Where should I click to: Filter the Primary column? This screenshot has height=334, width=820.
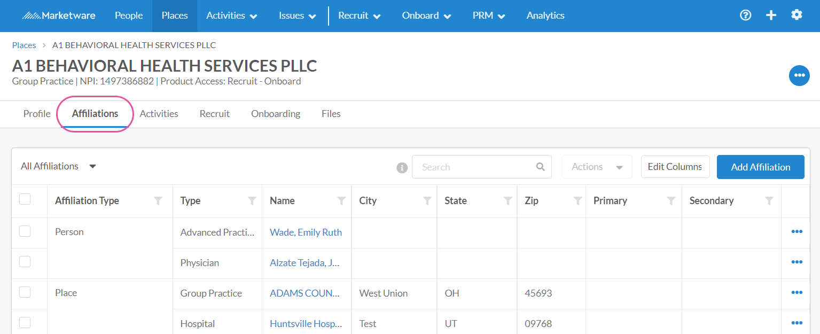tap(671, 201)
